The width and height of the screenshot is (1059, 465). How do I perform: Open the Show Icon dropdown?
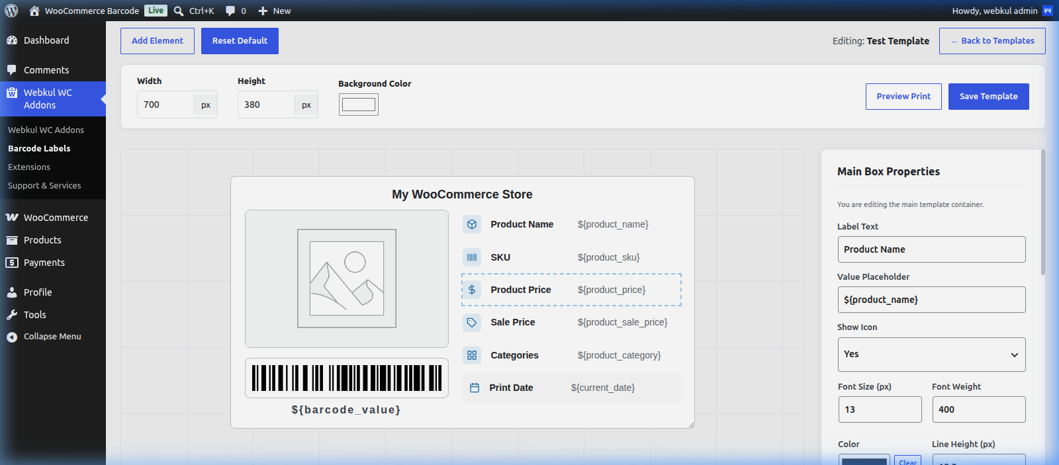click(931, 355)
